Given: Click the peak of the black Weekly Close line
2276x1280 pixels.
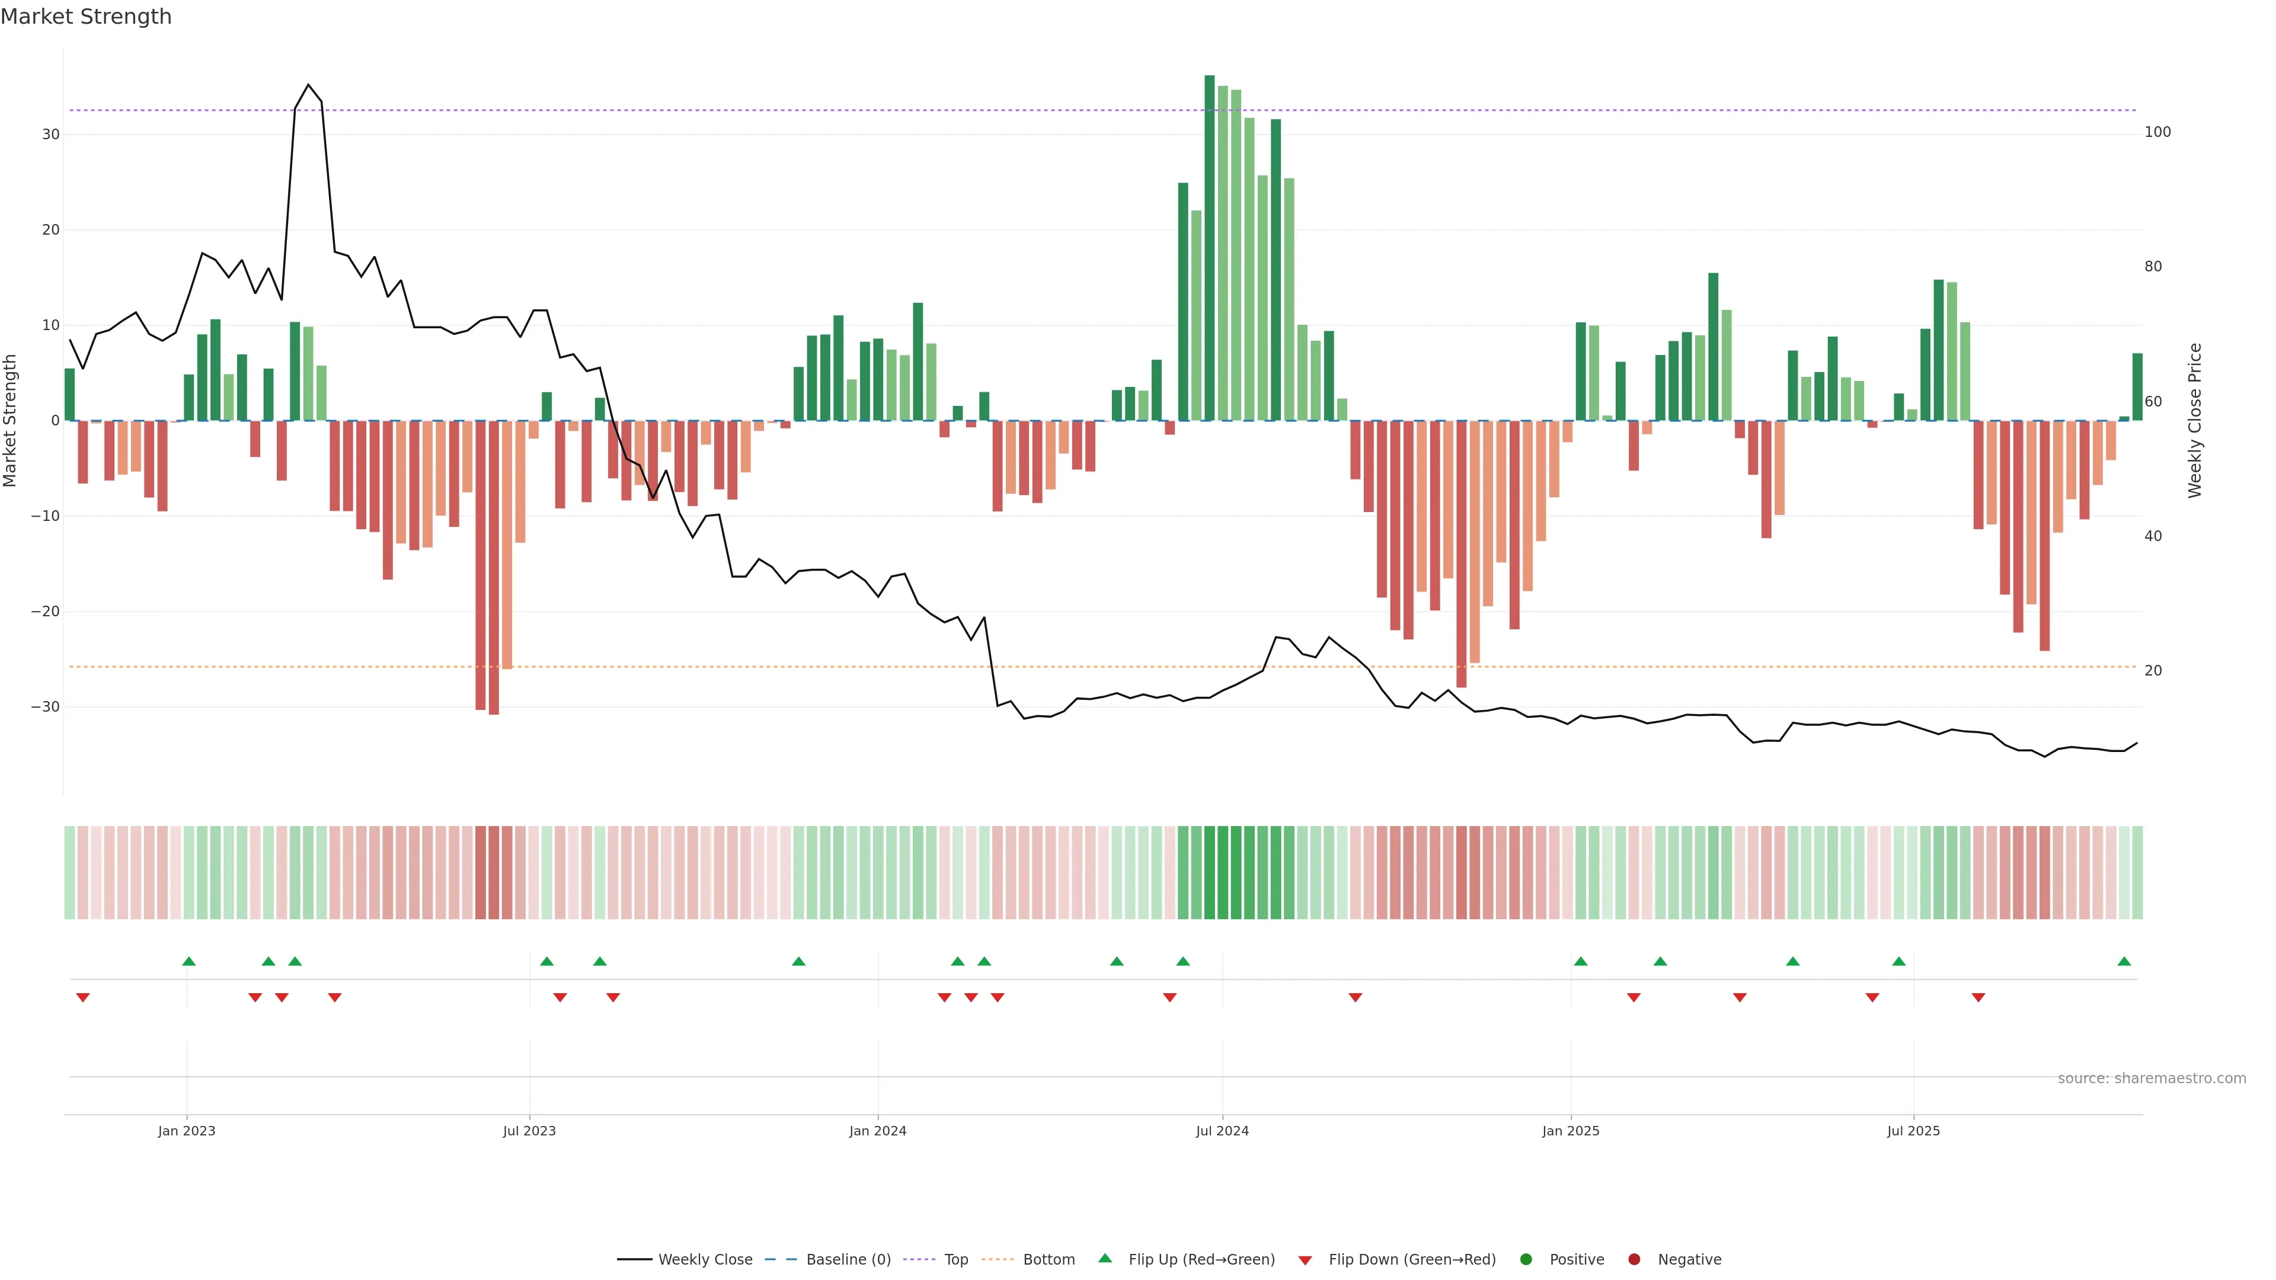Looking at the screenshot, I should click(308, 86).
